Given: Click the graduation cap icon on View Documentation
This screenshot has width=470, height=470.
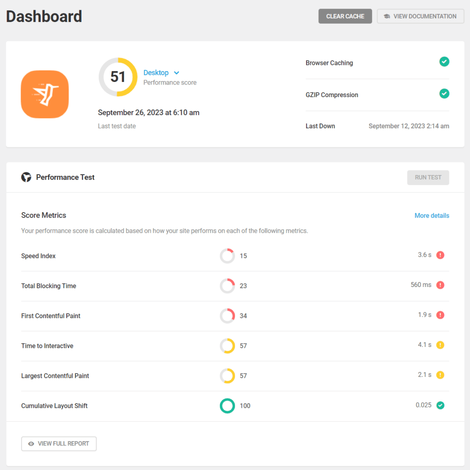Looking at the screenshot, I should coord(387,16).
